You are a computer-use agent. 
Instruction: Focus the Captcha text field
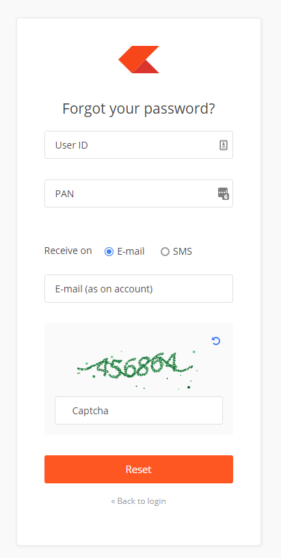(139, 410)
